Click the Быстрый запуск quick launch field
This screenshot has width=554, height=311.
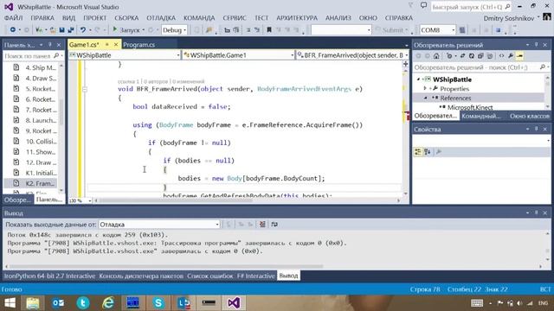tap(471, 7)
